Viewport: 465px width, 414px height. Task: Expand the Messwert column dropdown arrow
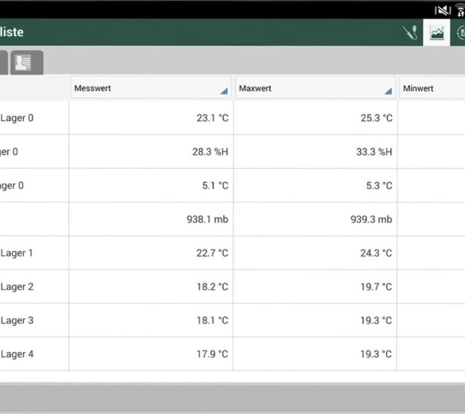pyautogui.click(x=223, y=91)
